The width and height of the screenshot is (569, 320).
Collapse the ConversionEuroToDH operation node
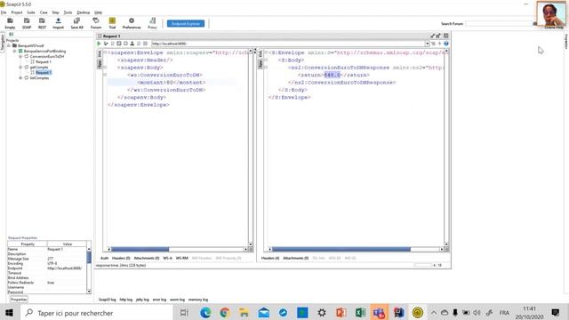coord(20,57)
